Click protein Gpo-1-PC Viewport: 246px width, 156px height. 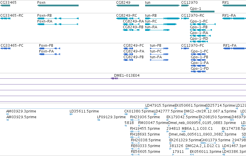(198, 54)
